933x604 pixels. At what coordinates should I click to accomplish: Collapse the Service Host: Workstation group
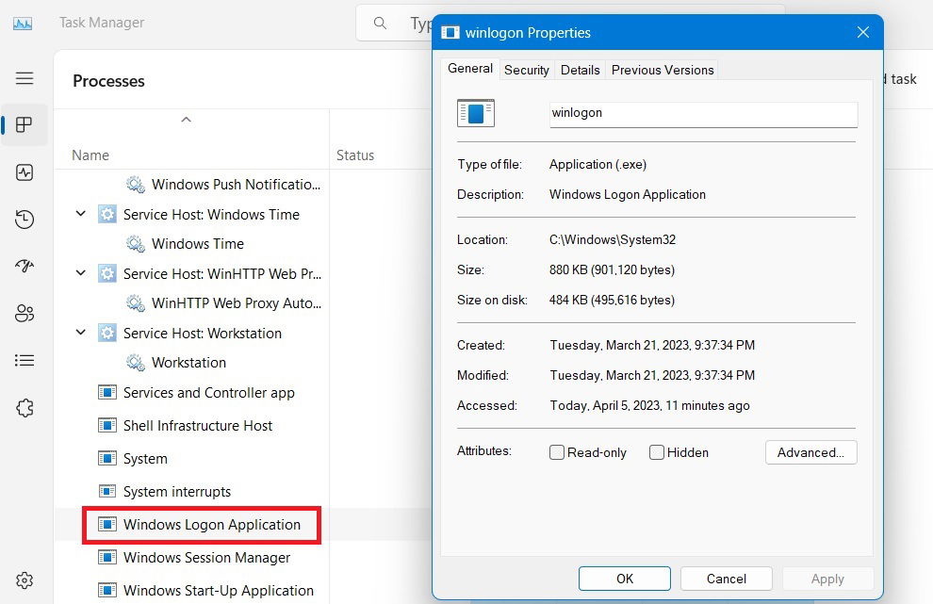pos(80,333)
